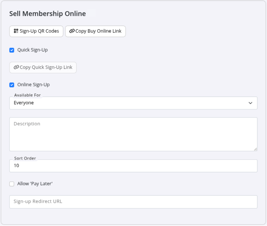Click the Sell Membership Online heading
The height and width of the screenshot is (226, 267).
[48, 14]
